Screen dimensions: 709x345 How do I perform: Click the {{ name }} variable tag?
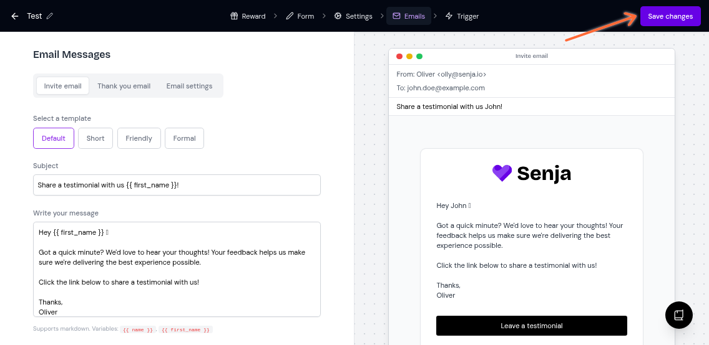point(138,329)
